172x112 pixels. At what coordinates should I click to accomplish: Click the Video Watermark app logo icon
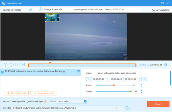click(x=4, y=3)
